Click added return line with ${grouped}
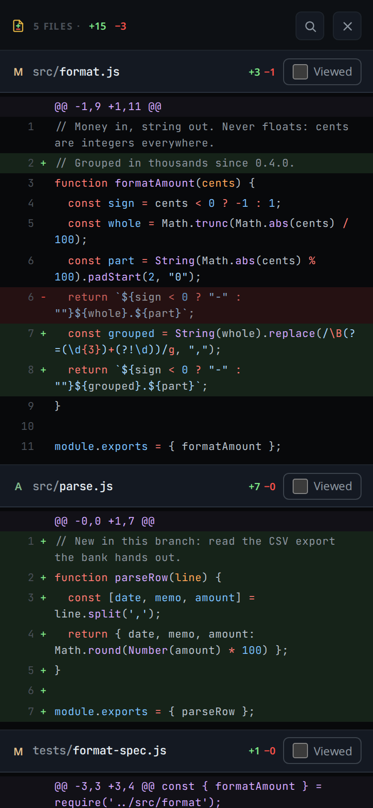The image size is (373, 808). coord(186,378)
